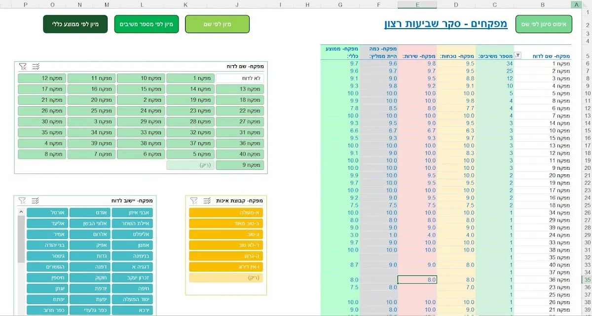Choose the לא לדוח item in the name slicer
Image resolution: width=592 pixels, height=316 pixels.
coord(240,78)
